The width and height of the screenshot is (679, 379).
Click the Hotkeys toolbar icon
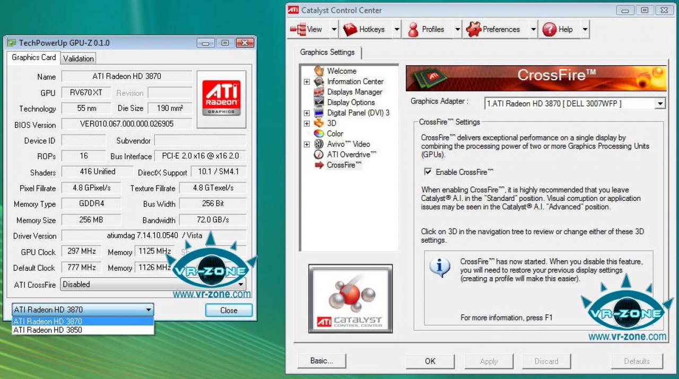pos(350,30)
